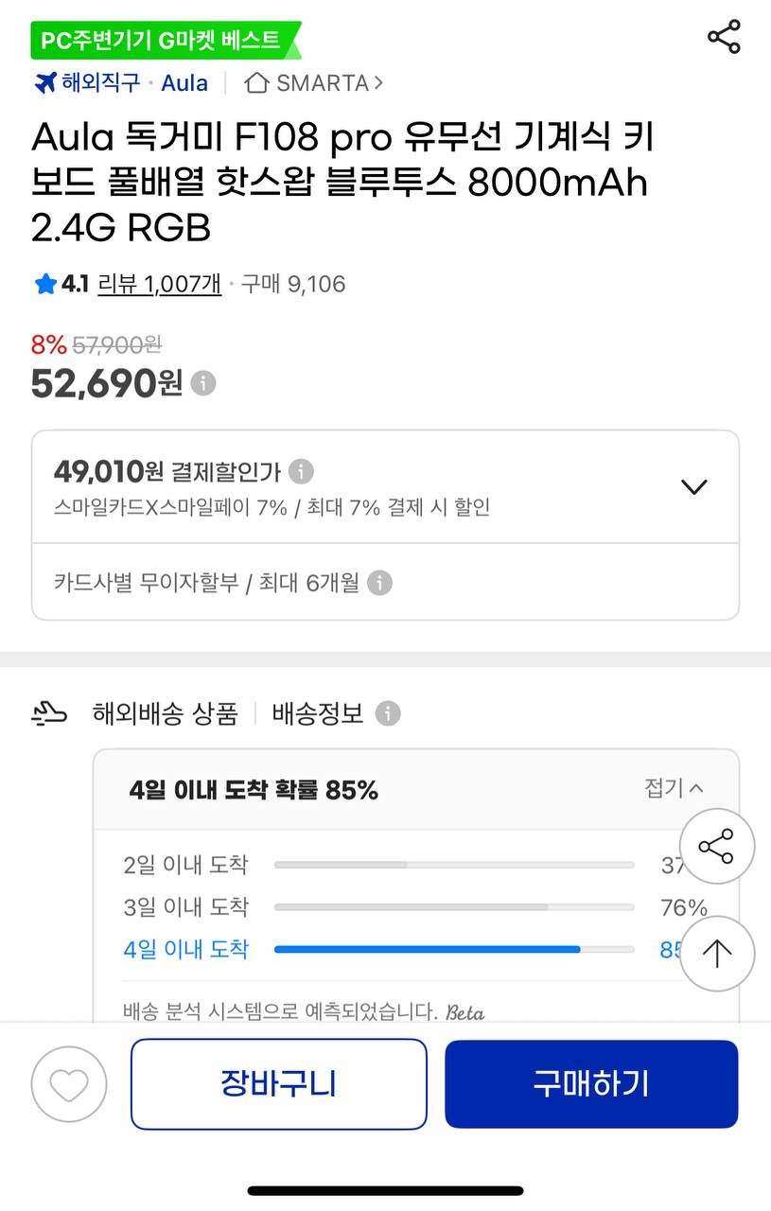Tap the blue 4일 이내 도착 progress bar
This screenshot has width=771, height=1211.
tap(428, 949)
